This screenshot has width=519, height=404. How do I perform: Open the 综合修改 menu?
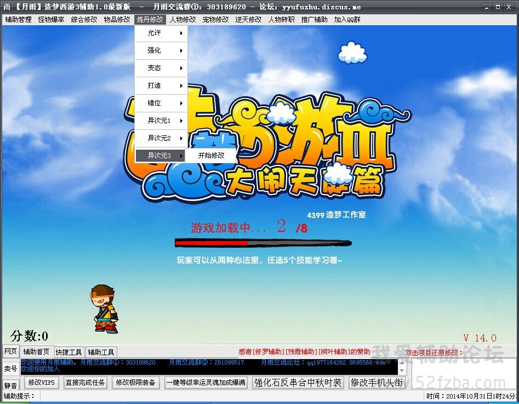[84, 20]
